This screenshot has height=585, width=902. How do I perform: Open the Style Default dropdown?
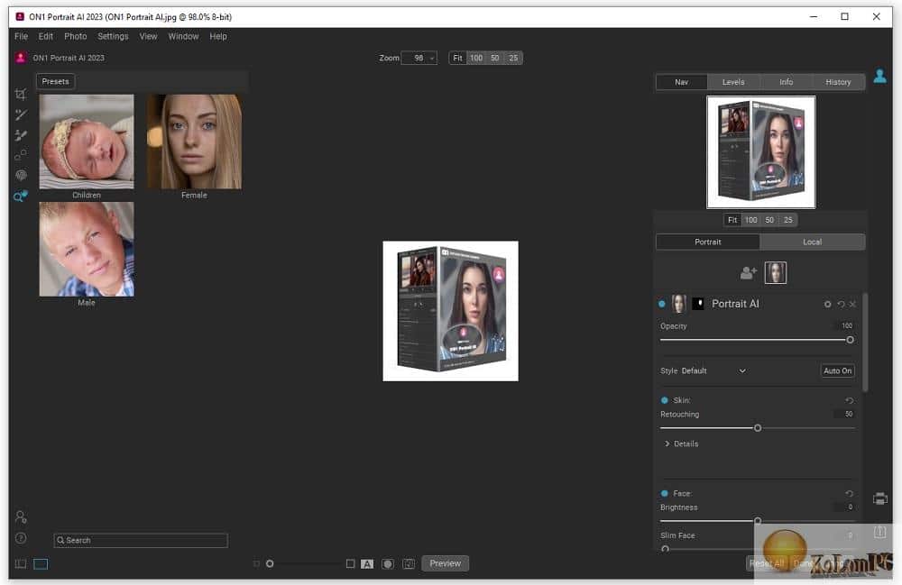(x=713, y=371)
